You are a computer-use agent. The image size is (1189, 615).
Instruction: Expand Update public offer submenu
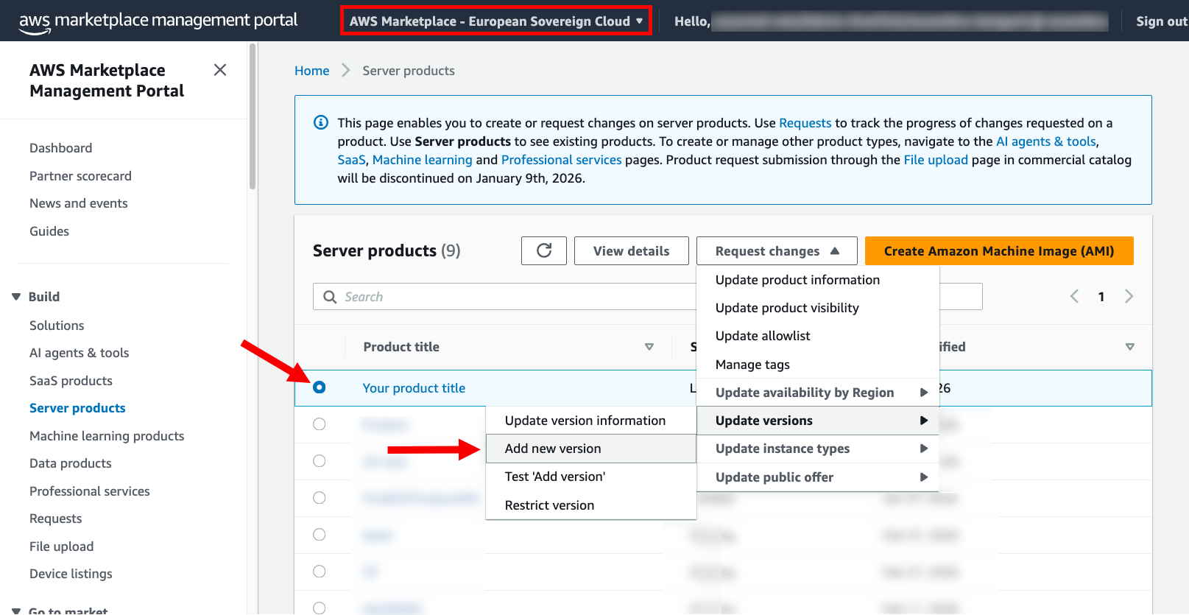pos(818,477)
